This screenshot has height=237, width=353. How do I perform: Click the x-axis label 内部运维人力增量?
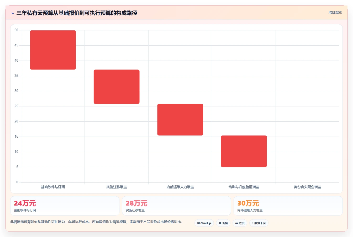(180, 187)
